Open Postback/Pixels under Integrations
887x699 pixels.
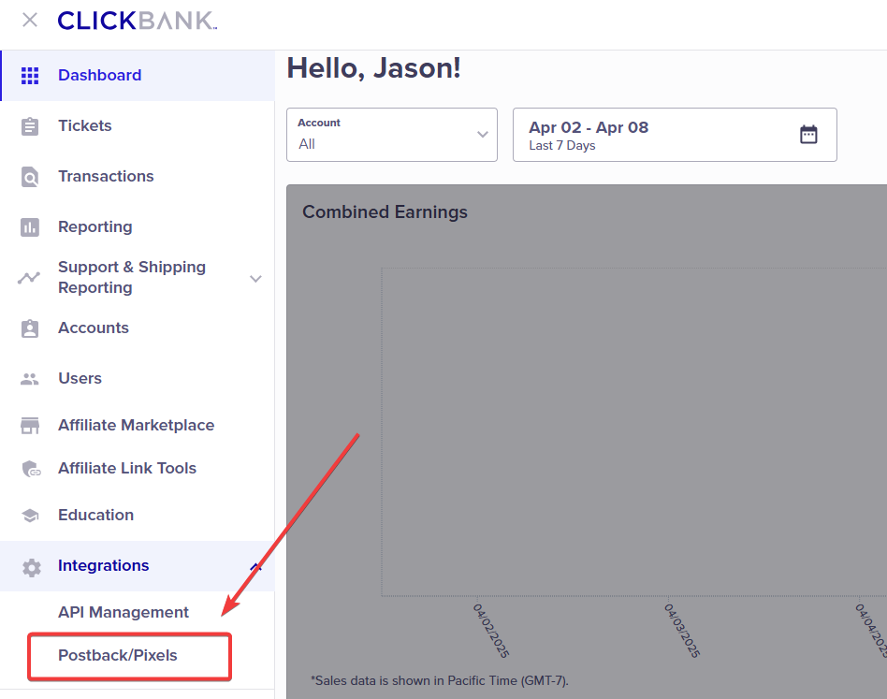[118, 655]
